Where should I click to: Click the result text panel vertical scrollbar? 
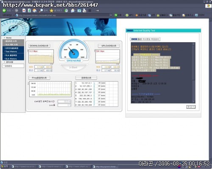(x=194, y=73)
